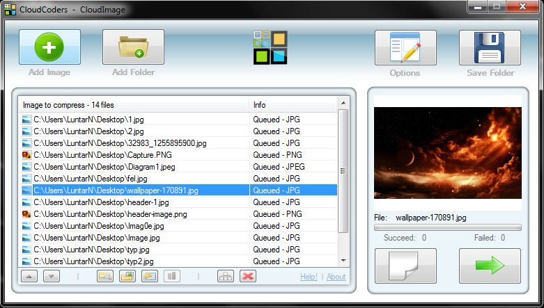Click the CloudImage colored squares logo

pos(270,47)
